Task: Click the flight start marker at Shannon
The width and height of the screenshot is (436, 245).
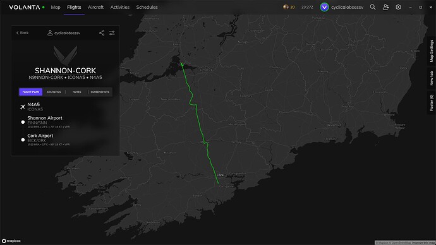Action: click(182, 64)
